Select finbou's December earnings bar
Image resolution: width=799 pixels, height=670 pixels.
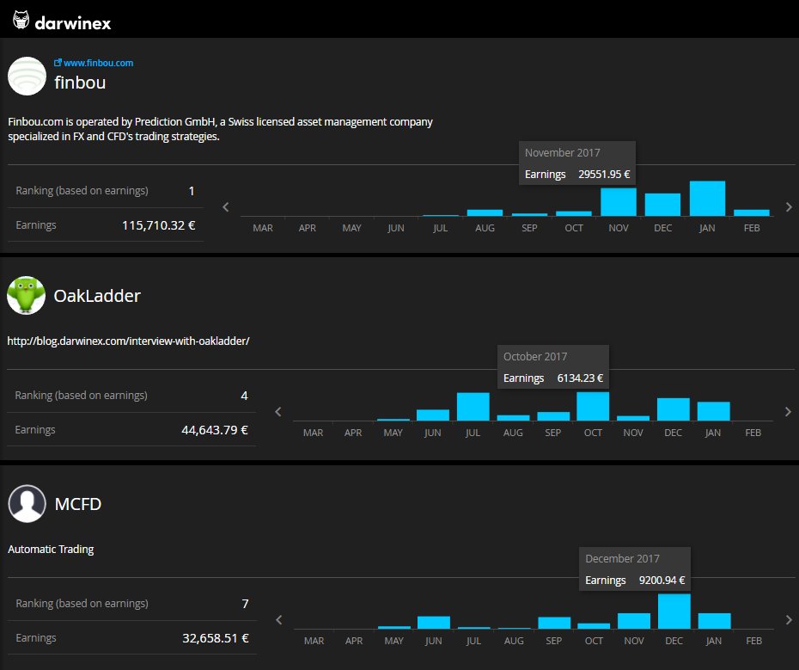pos(662,205)
